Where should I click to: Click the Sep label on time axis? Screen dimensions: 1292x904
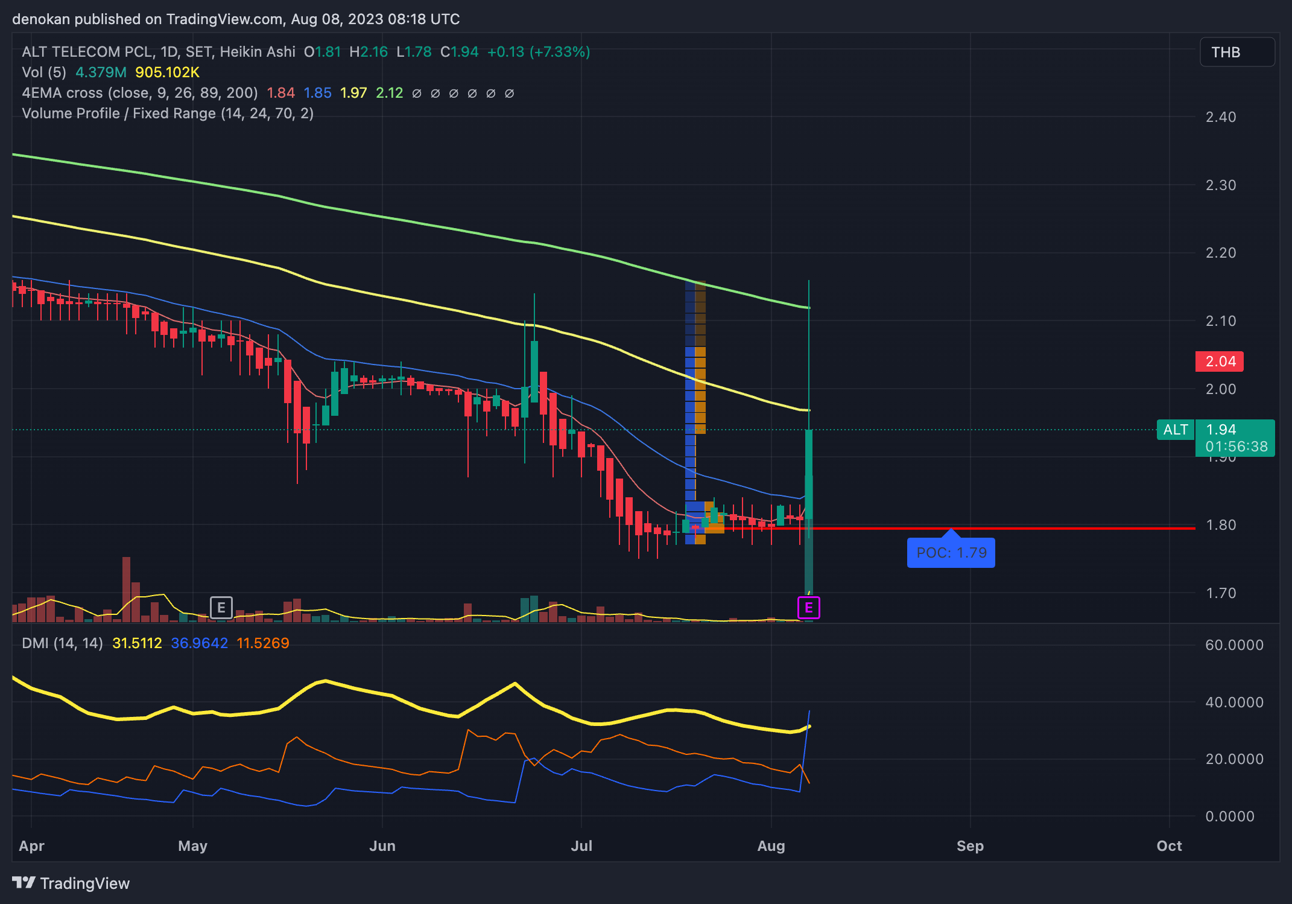pyautogui.click(x=970, y=846)
